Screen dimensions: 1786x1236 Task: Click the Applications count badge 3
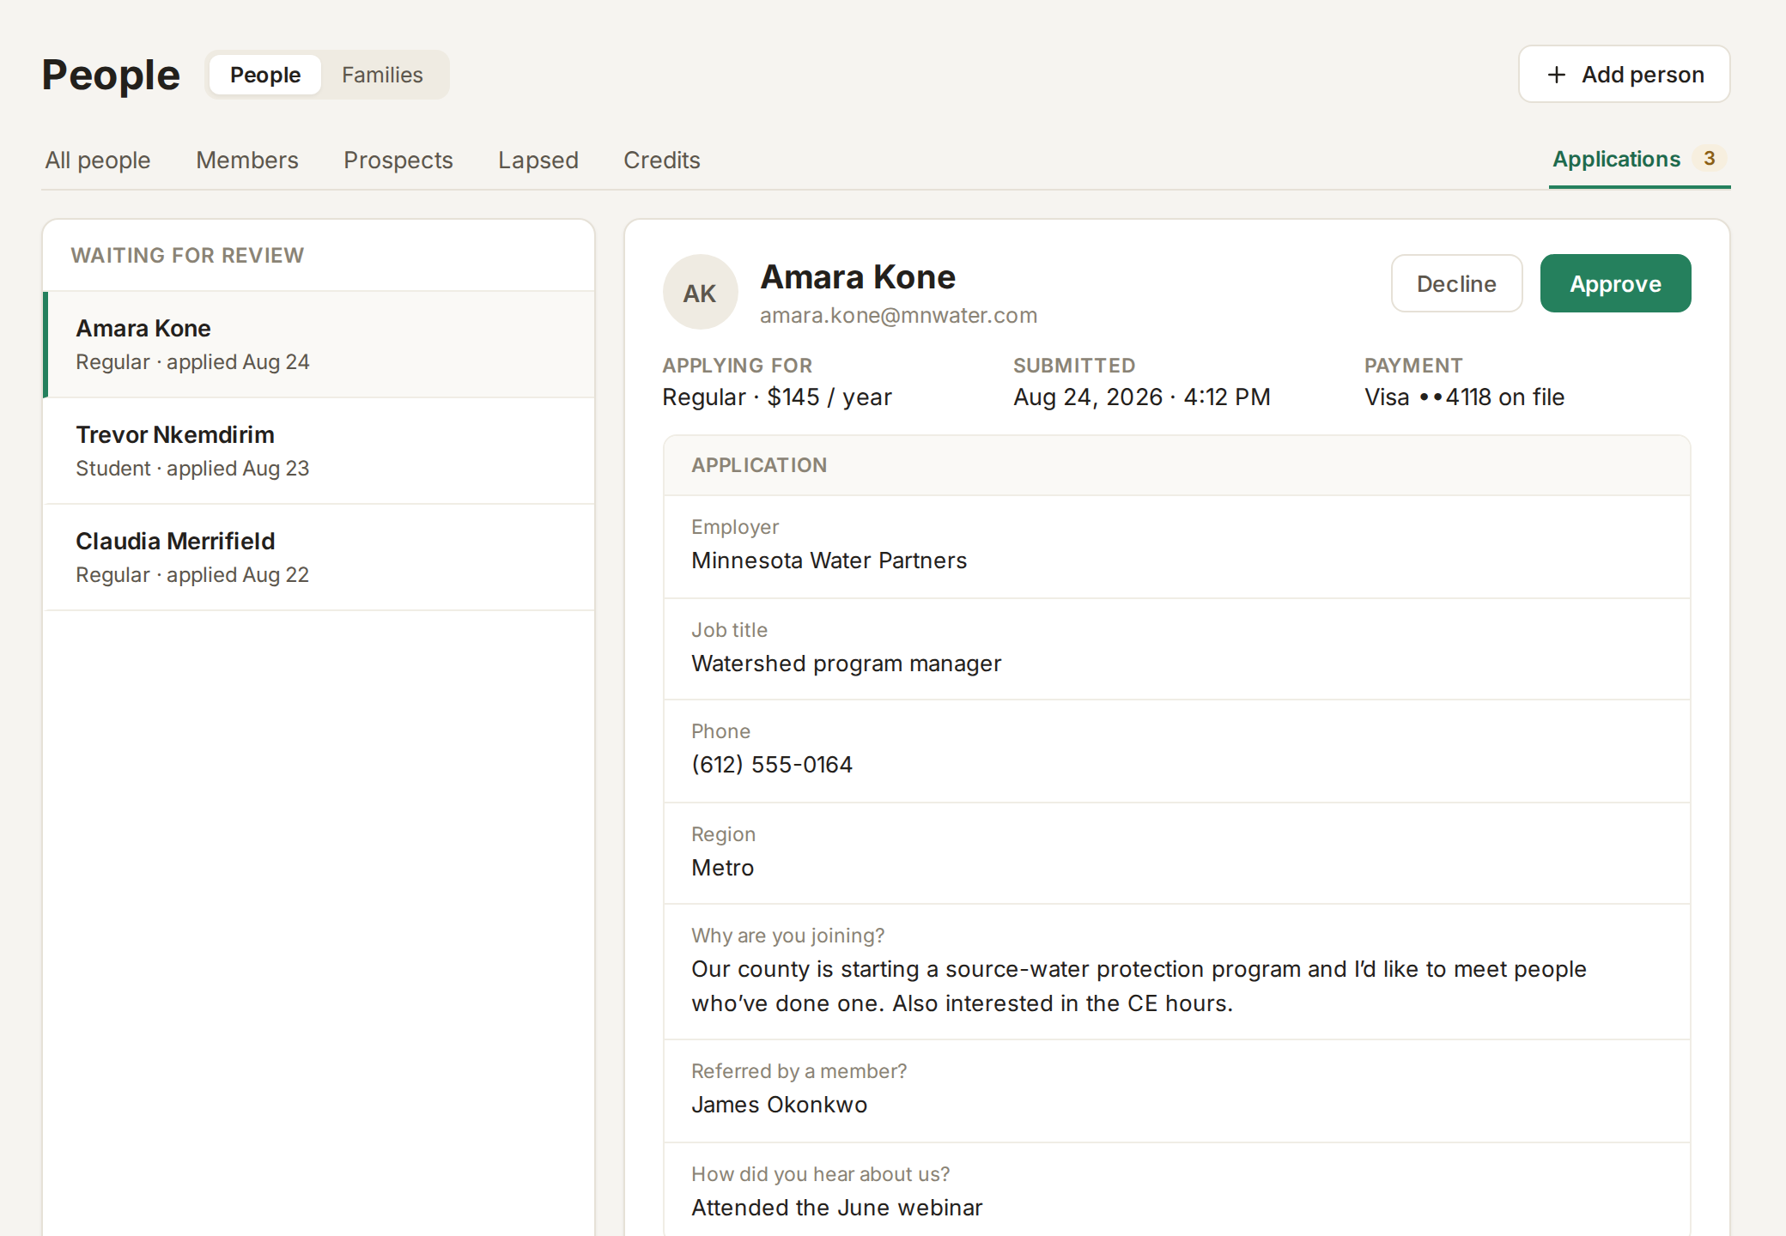click(x=1709, y=159)
